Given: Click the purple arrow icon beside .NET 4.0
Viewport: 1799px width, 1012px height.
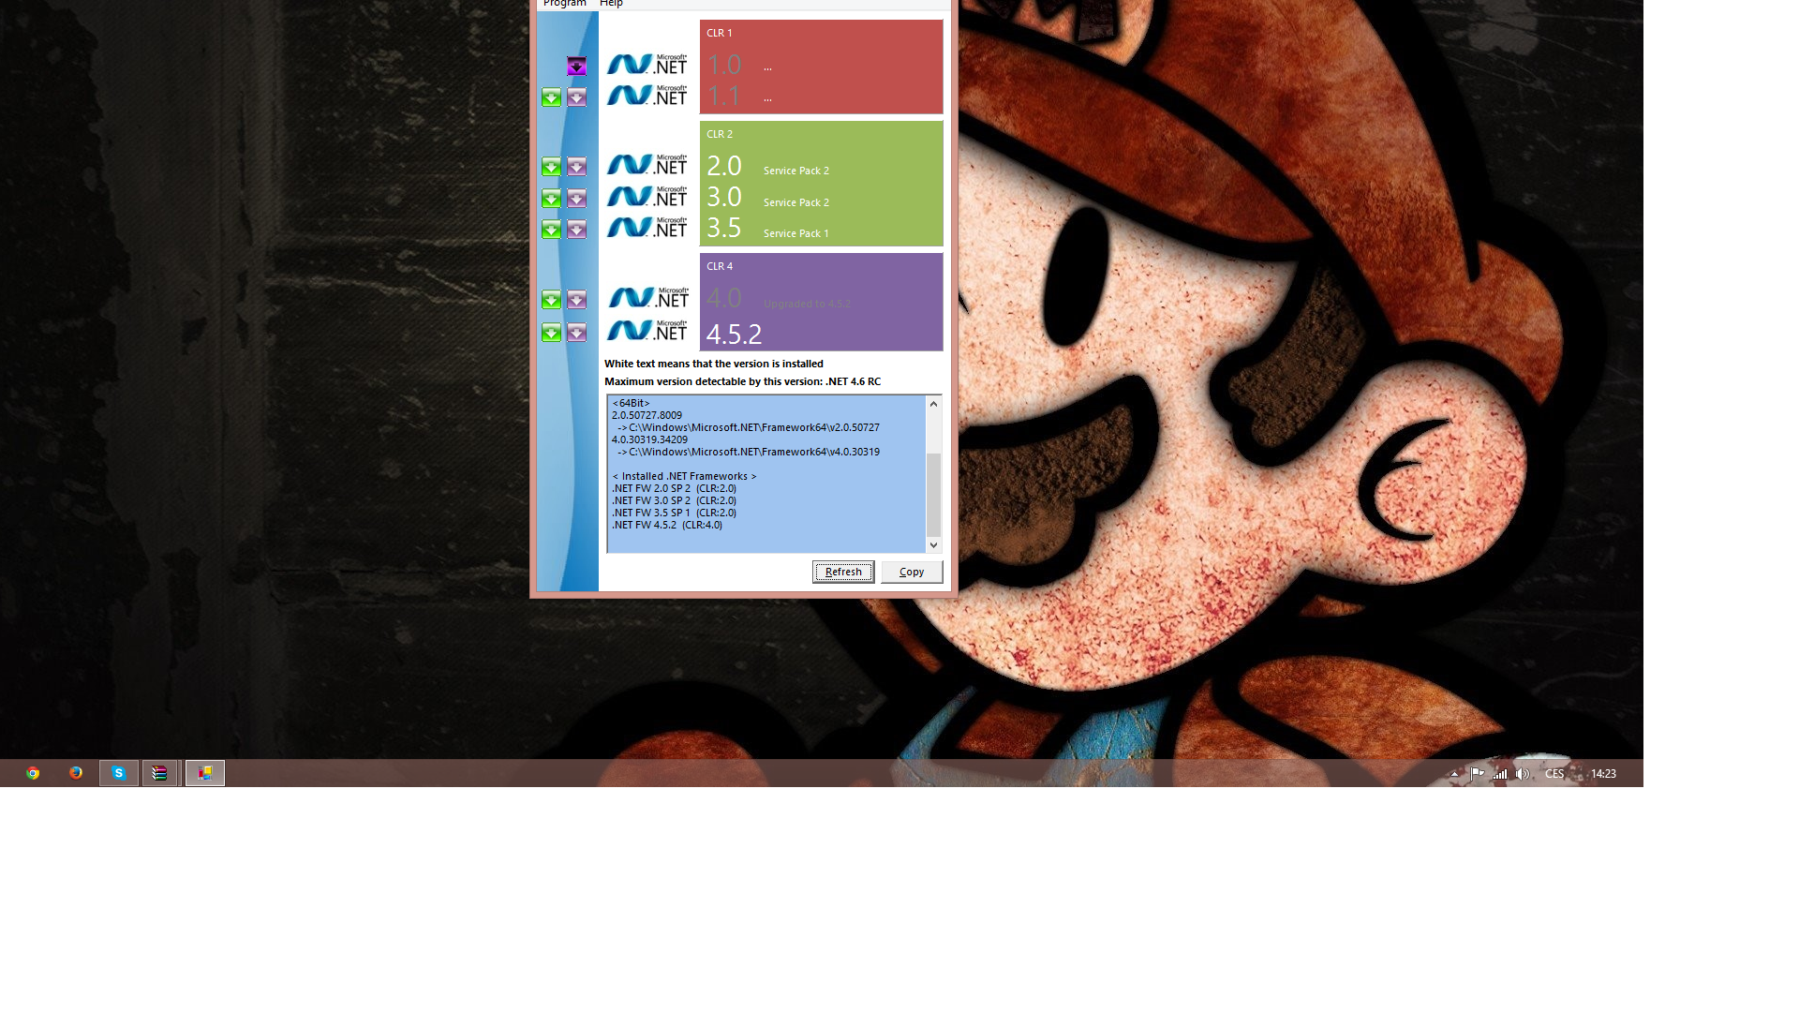Looking at the screenshot, I should pos(576,300).
